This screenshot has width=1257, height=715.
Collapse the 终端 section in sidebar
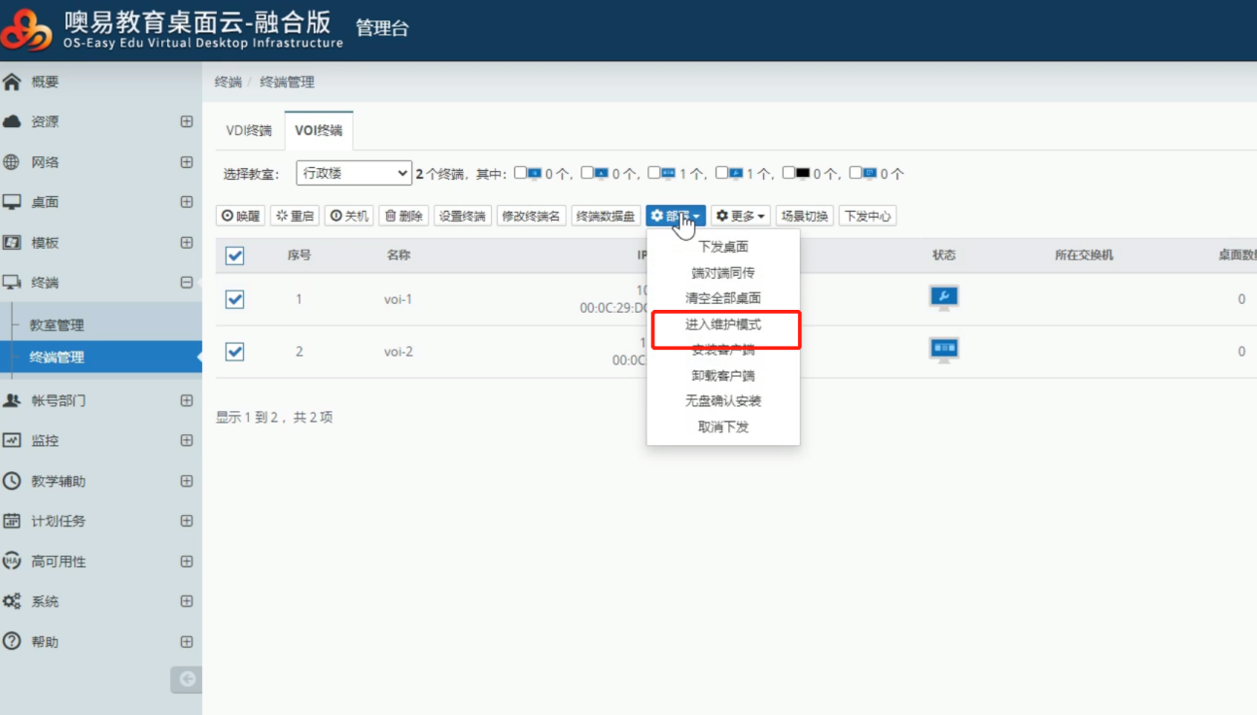pyautogui.click(x=187, y=283)
